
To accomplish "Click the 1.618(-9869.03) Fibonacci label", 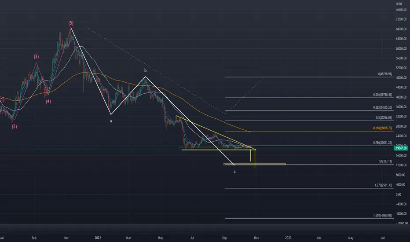I will click(383, 216).
